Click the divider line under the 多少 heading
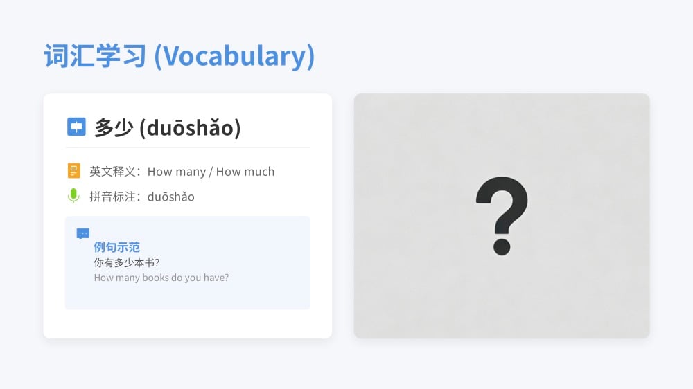 point(188,147)
